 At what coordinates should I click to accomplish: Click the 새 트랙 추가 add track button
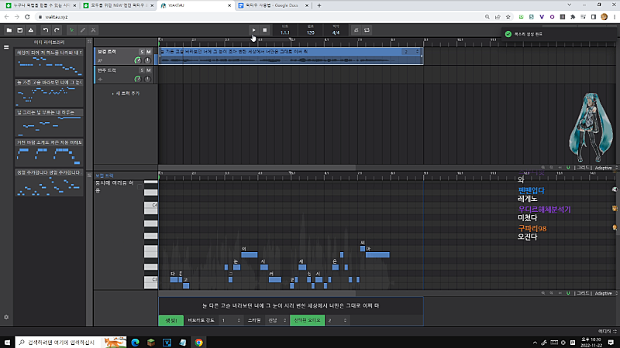click(x=126, y=93)
